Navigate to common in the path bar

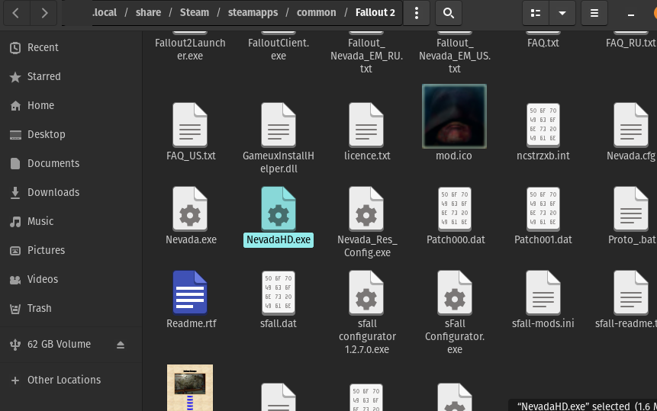[x=317, y=12]
